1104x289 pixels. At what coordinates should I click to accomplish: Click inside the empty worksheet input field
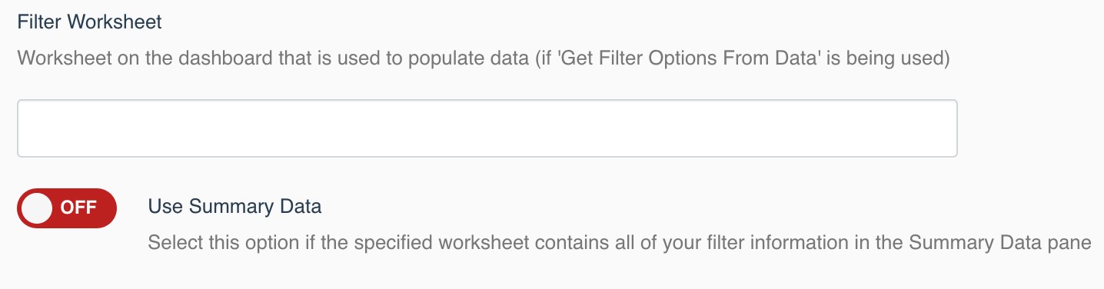[x=487, y=128]
